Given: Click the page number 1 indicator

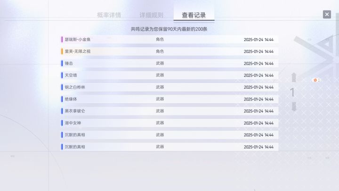Looking at the screenshot, I should coord(292,92).
